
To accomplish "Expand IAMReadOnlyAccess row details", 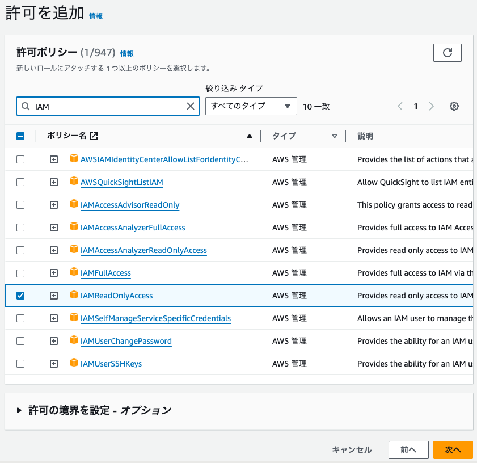I will tap(54, 296).
